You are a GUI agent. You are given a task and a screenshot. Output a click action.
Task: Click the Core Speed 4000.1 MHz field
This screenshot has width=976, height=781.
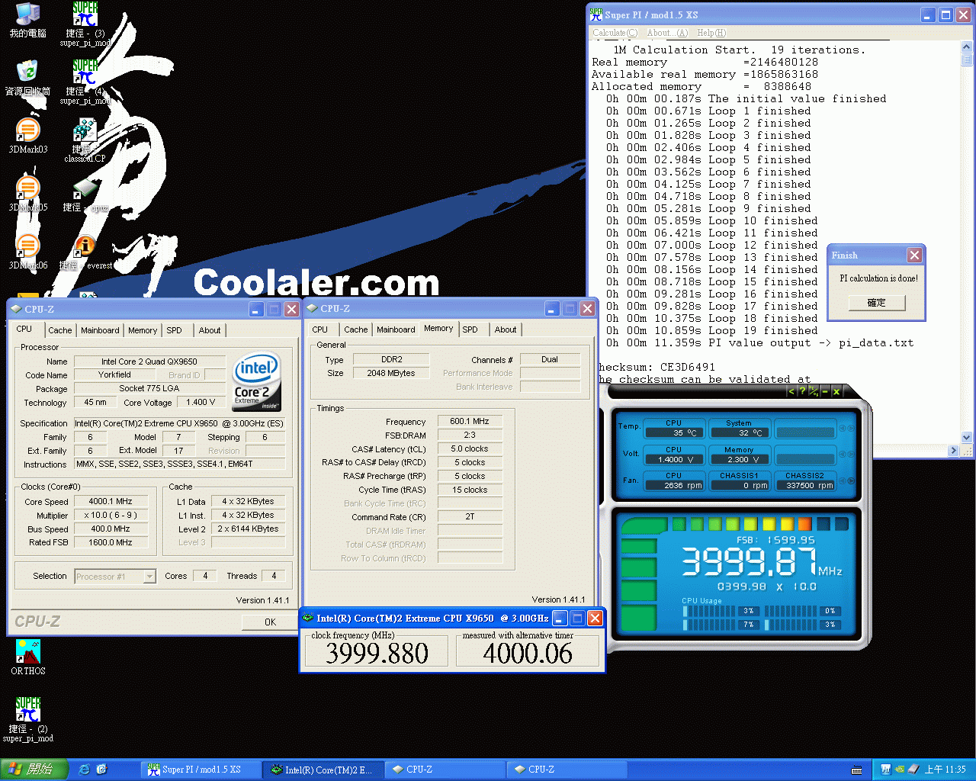click(111, 502)
